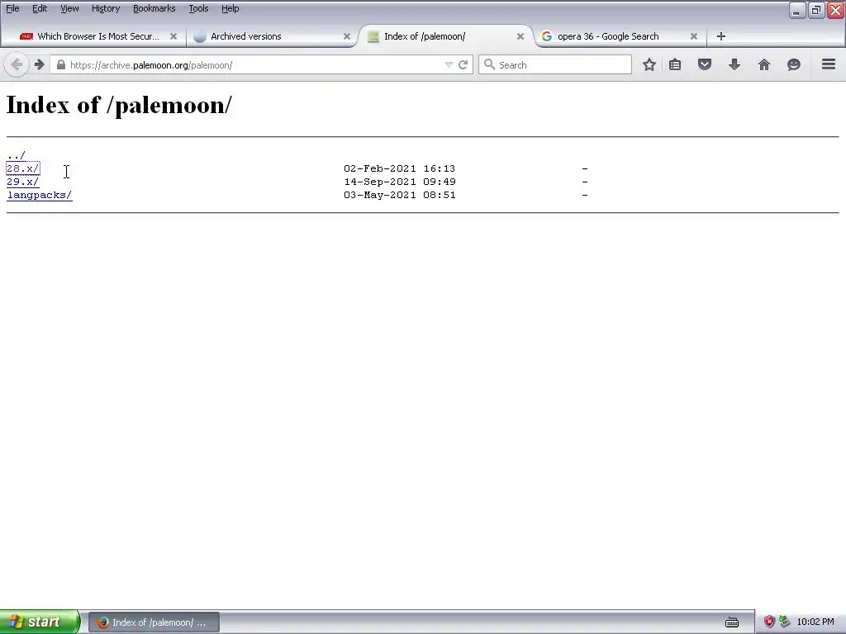Open the History menu
The image size is (846, 634).
coord(105,8)
